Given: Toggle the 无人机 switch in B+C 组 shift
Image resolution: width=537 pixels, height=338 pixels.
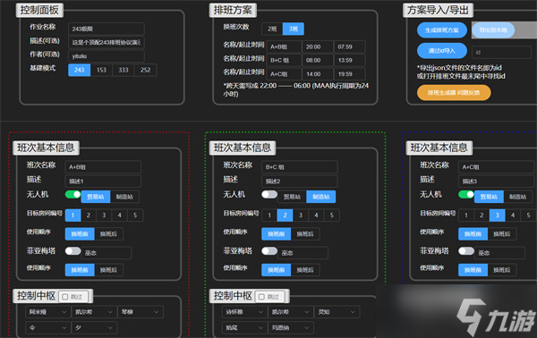Looking at the screenshot, I should 269,194.
